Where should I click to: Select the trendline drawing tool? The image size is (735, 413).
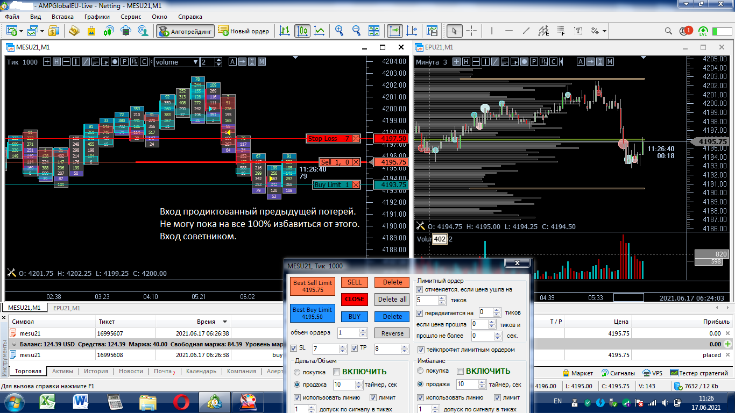(526, 31)
